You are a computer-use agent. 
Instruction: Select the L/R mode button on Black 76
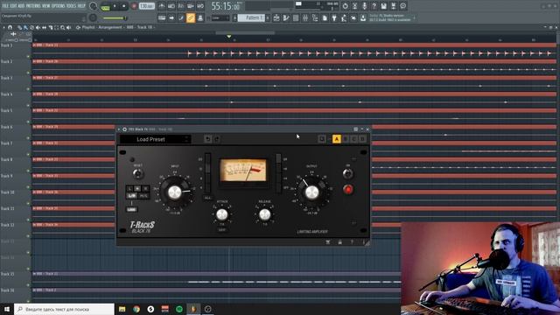click(x=132, y=196)
